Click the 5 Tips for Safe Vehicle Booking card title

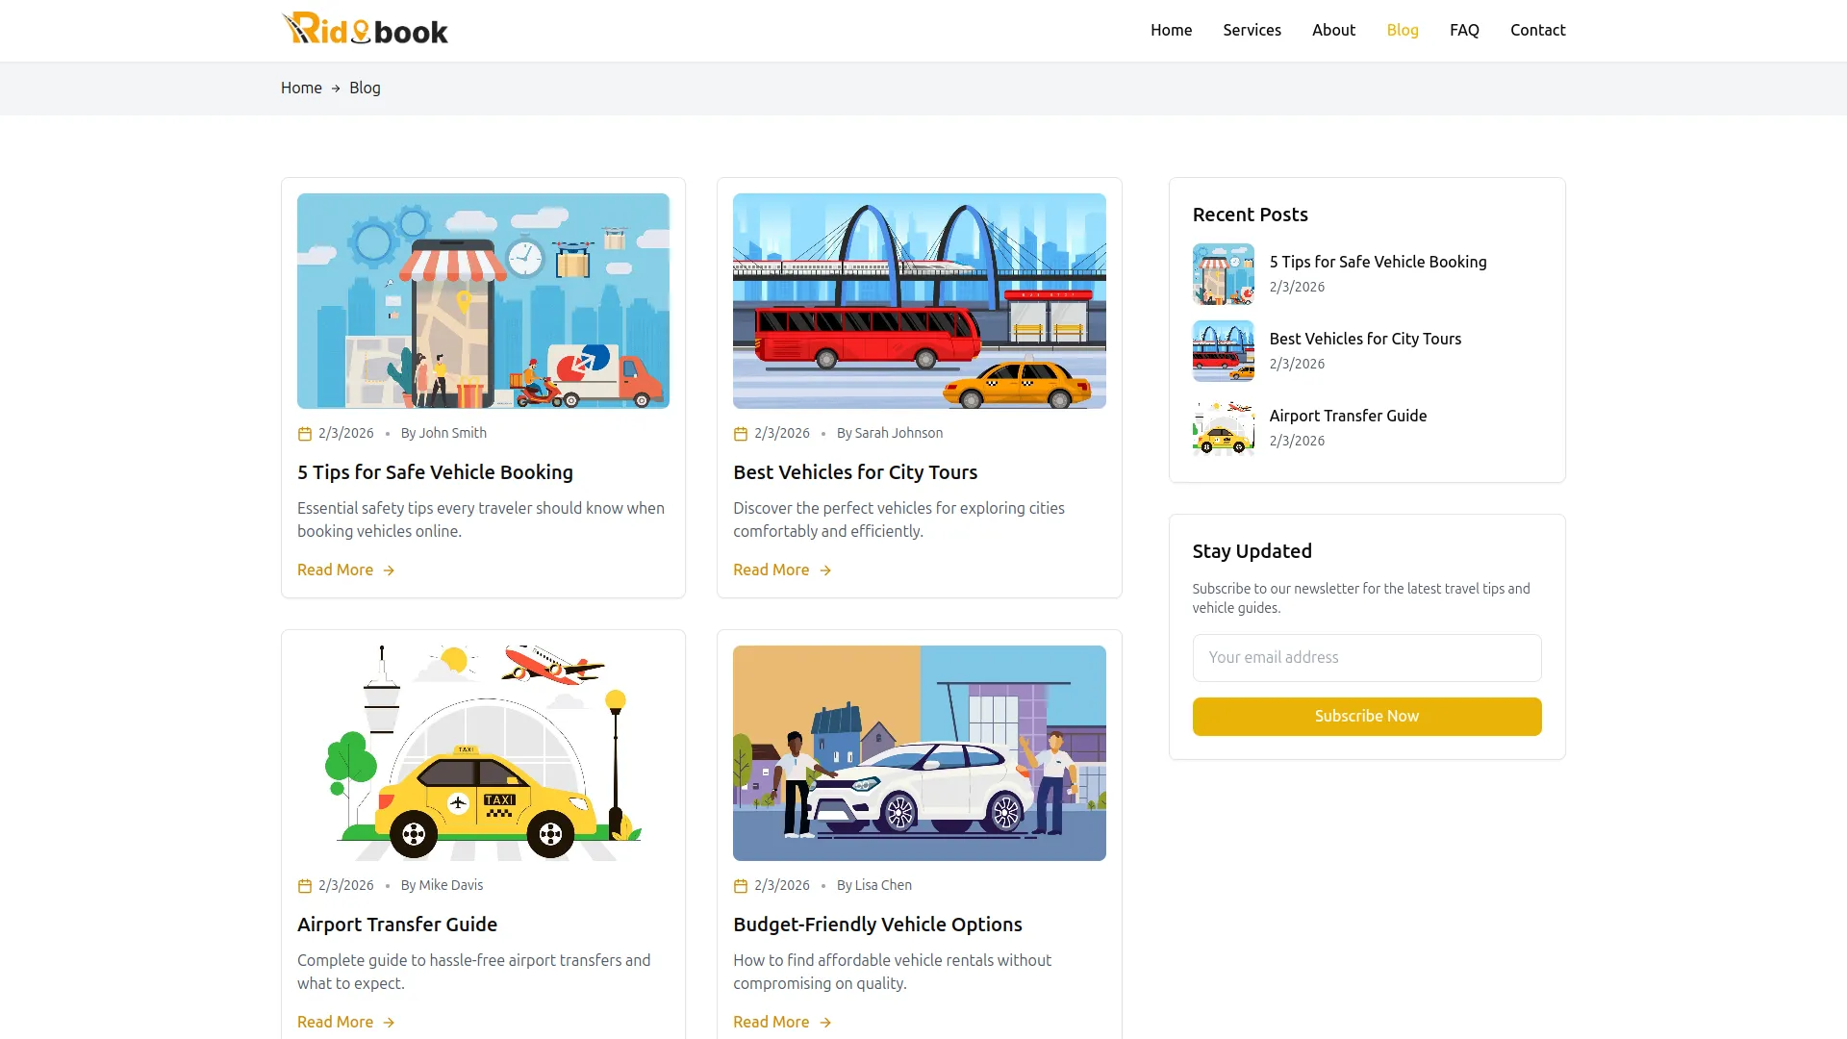[435, 472]
